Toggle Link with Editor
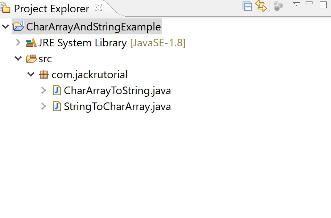This screenshot has width=331, height=218. click(261, 6)
